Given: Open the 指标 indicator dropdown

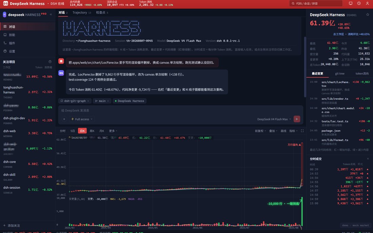Looking at the screenshot, I should tap(293, 131).
